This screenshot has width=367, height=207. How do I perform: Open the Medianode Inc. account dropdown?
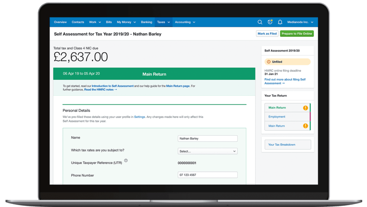click(x=300, y=22)
